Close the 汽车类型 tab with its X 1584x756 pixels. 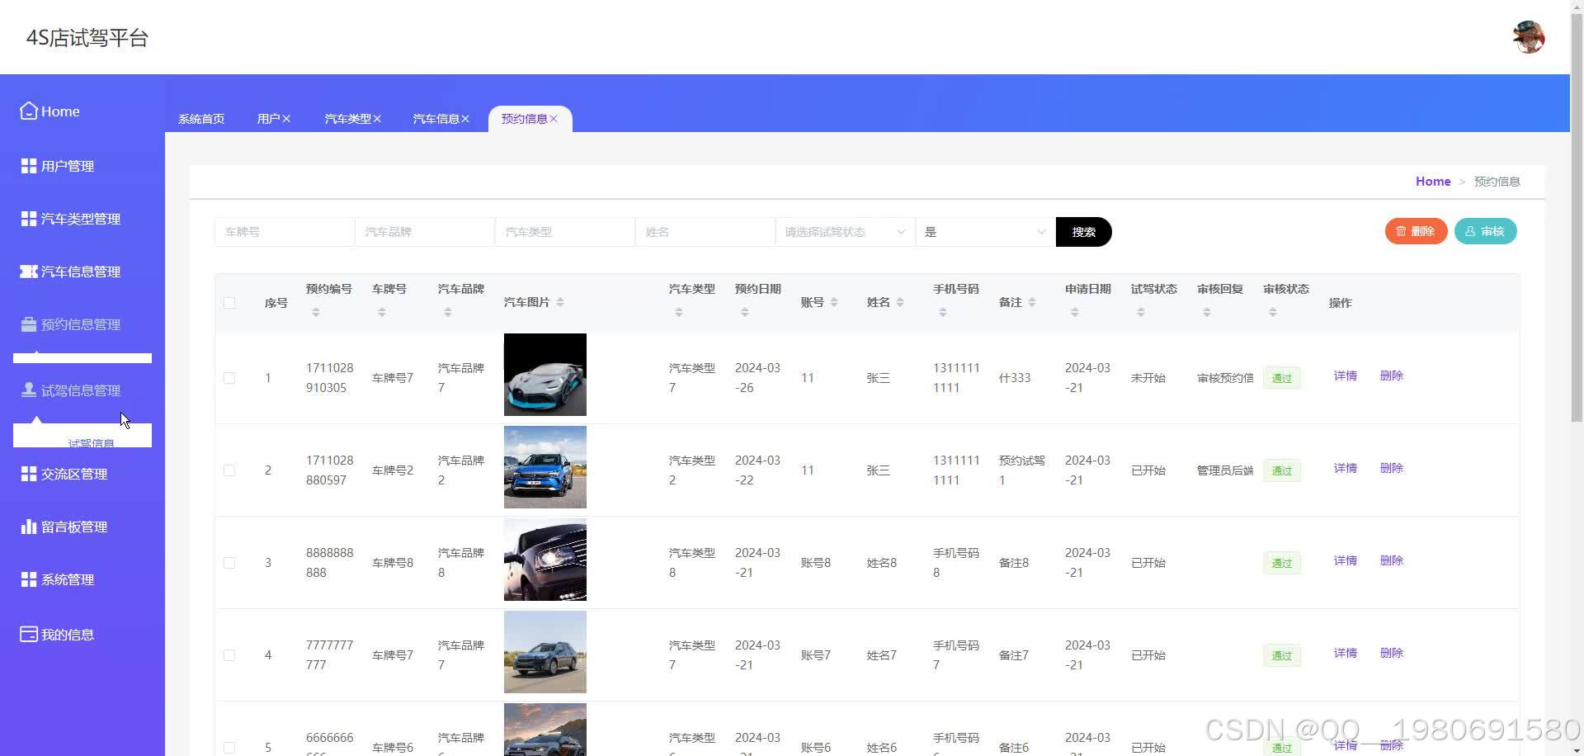(x=377, y=119)
